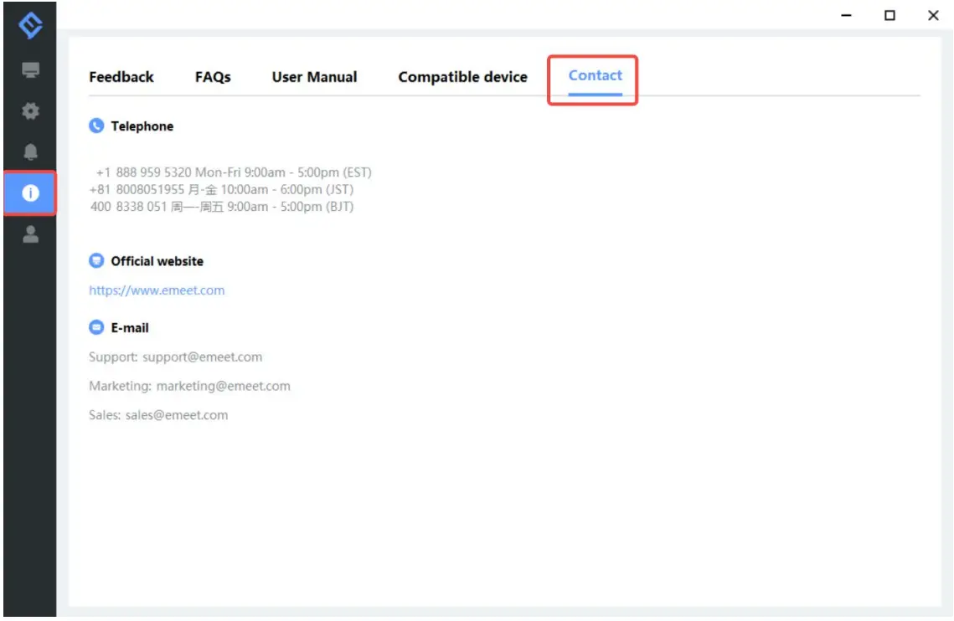Image resolution: width=954 pixels, height=621 pixels.
Task: Open the User Manual tab
Action: (315, 77)
